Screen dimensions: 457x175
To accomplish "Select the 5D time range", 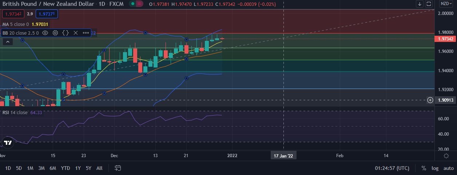I will coord(19,168).
